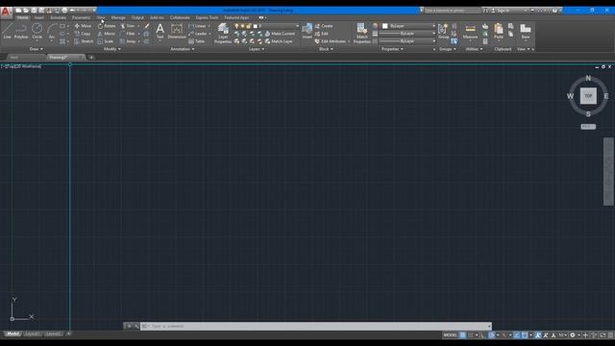Viewport: 615px width, 346px height.
Task: Toggle annotation visibility in status bar
Action: pyautogui.click(x=538, y=335)
